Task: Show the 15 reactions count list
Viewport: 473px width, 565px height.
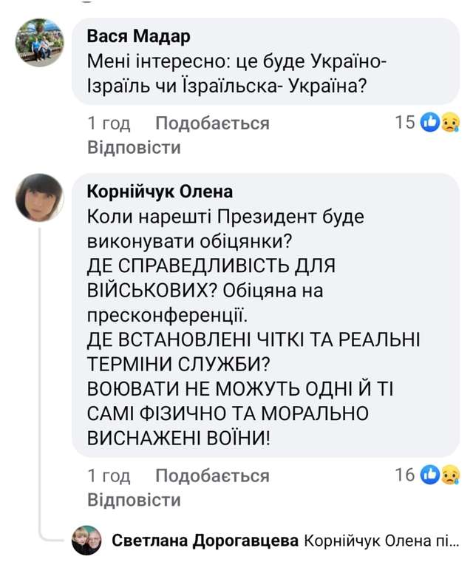Action: point(405,123)
